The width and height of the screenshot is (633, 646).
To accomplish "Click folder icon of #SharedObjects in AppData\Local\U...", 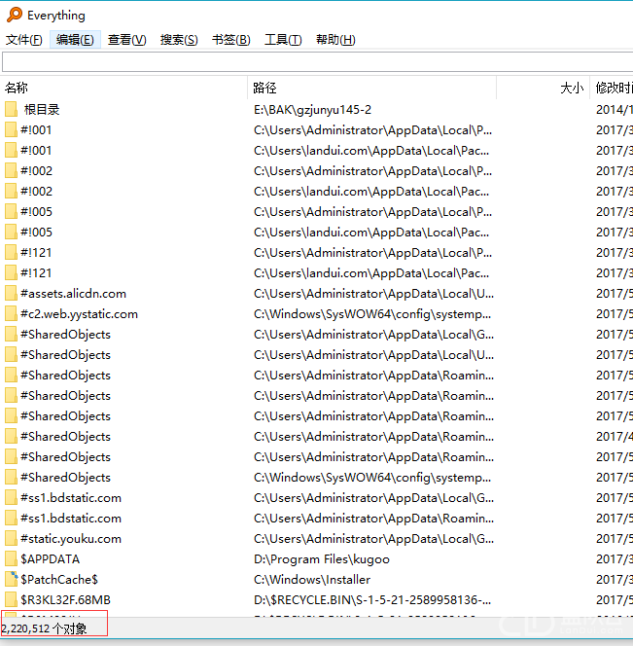I will tap(11, 354).
